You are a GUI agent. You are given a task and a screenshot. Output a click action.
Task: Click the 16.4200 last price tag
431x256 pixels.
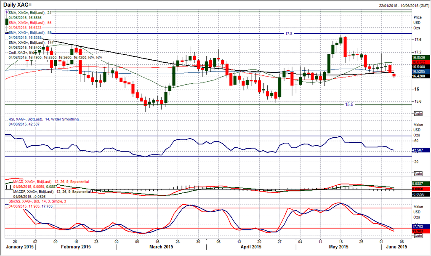pos(420,76)
